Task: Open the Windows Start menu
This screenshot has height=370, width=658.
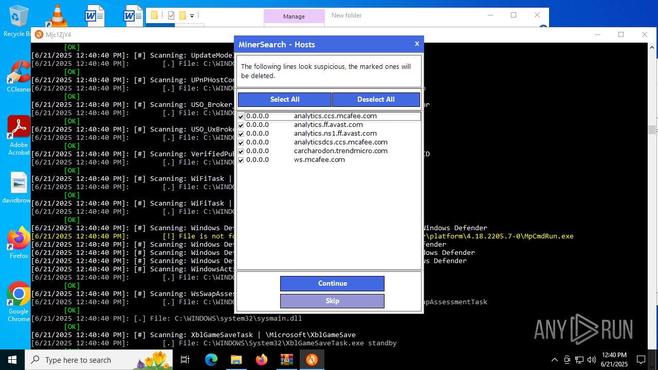Action: coord(12,360)
